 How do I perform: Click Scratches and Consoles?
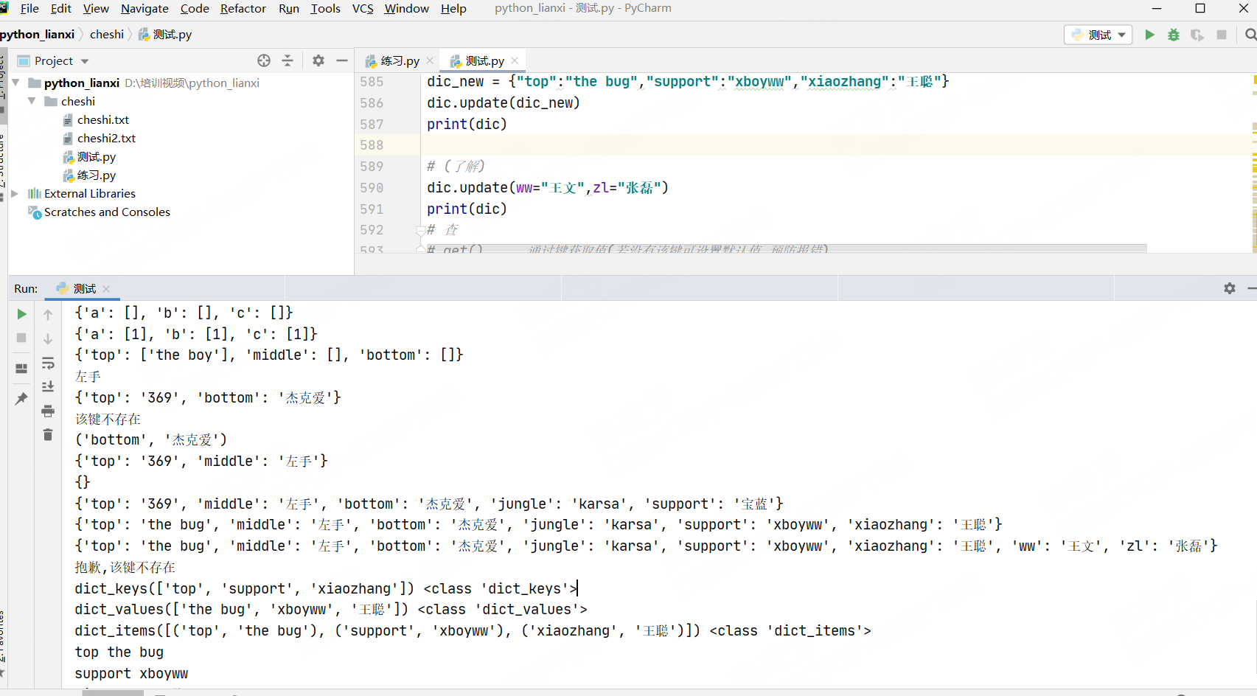click(107, 212)
